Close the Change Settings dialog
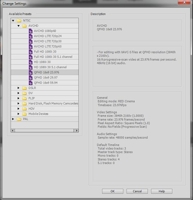Viewport: 193px width, 200px height. pyautogui.click(x=184, y=2)
